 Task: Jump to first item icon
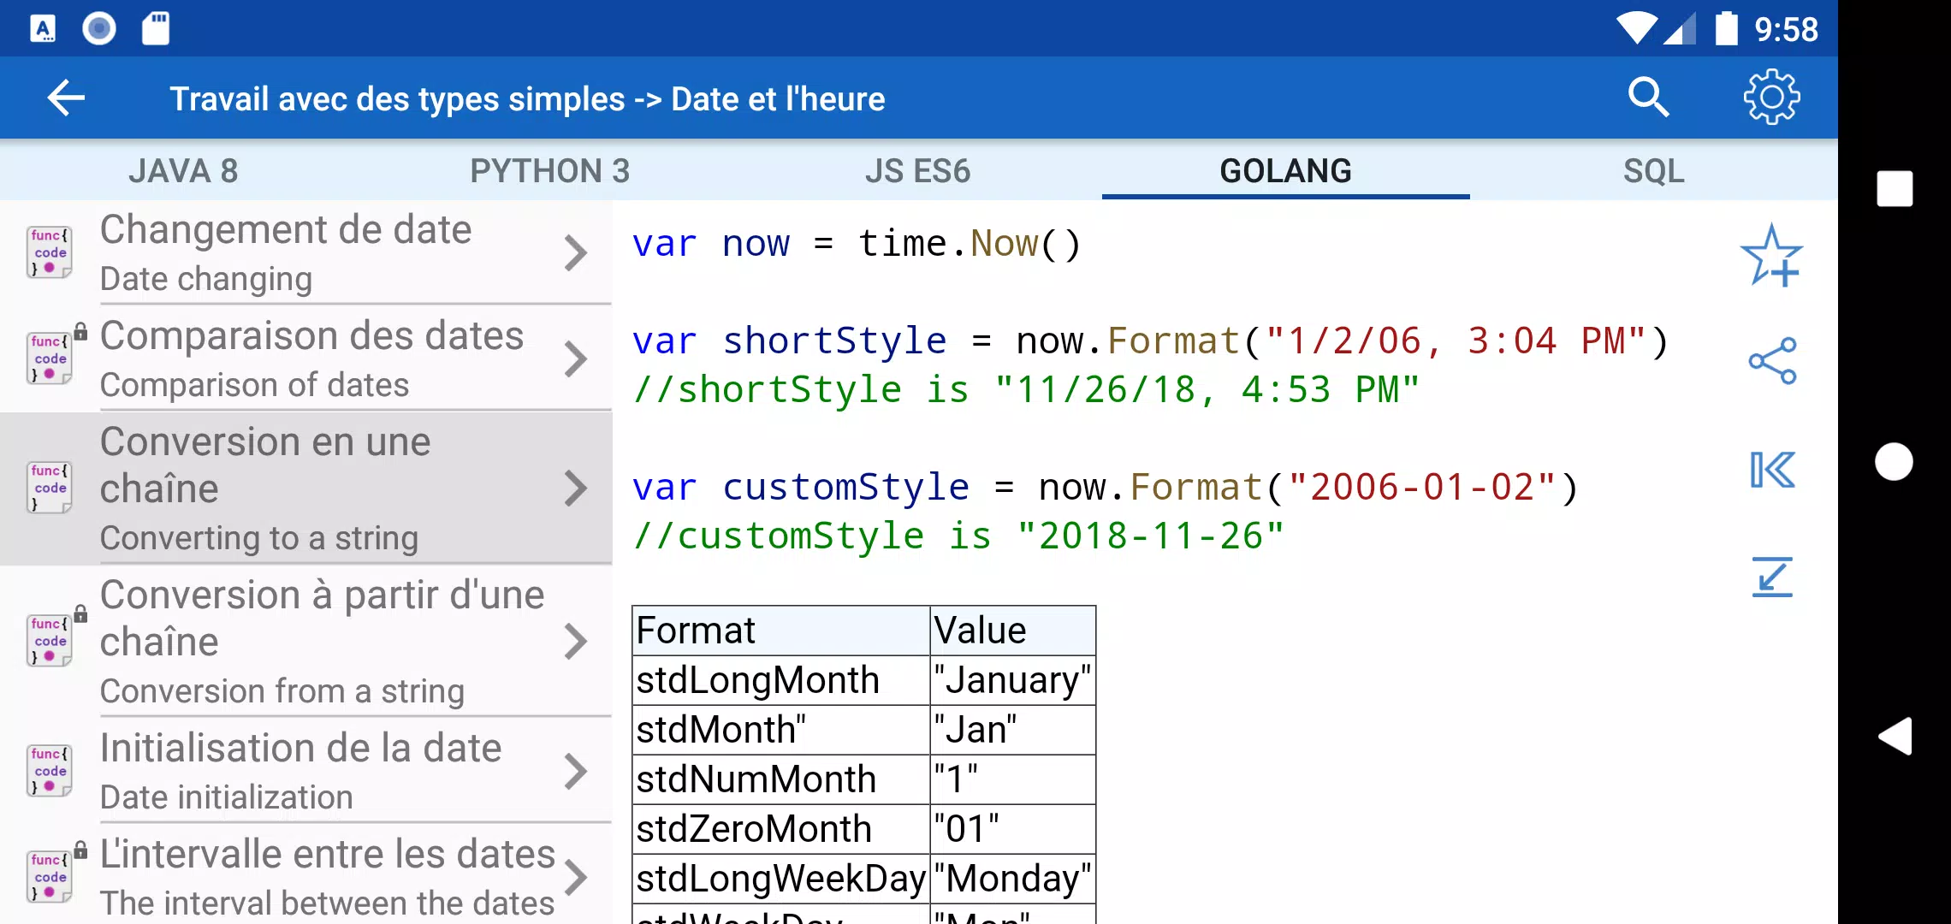coord(1772,470)
